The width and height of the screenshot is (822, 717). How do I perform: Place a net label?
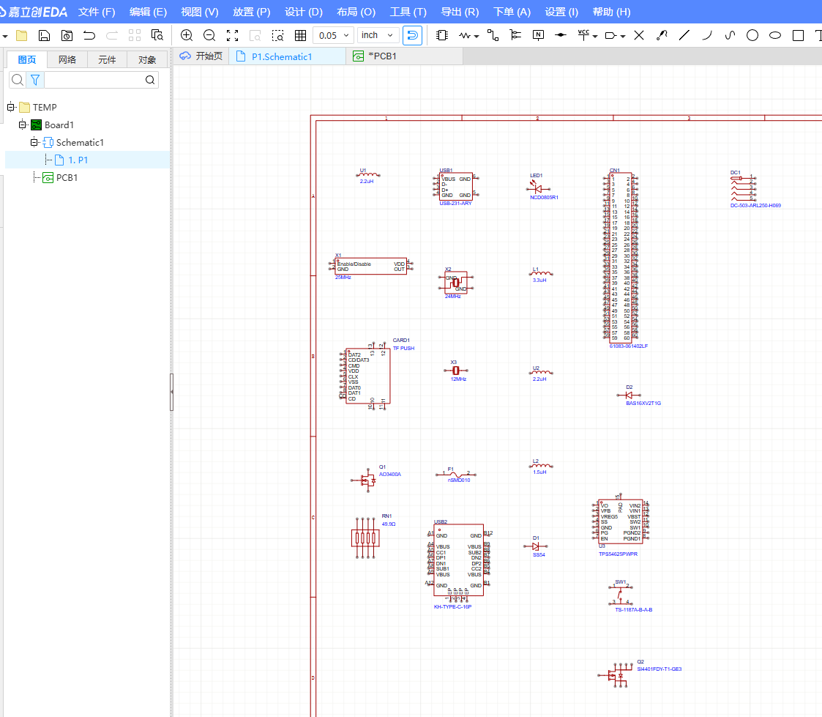coord(538,36)
